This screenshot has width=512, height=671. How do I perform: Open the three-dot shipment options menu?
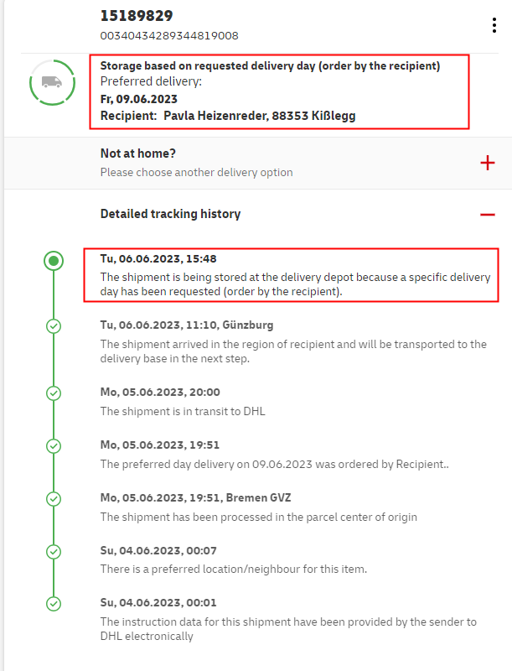point(494,25)
